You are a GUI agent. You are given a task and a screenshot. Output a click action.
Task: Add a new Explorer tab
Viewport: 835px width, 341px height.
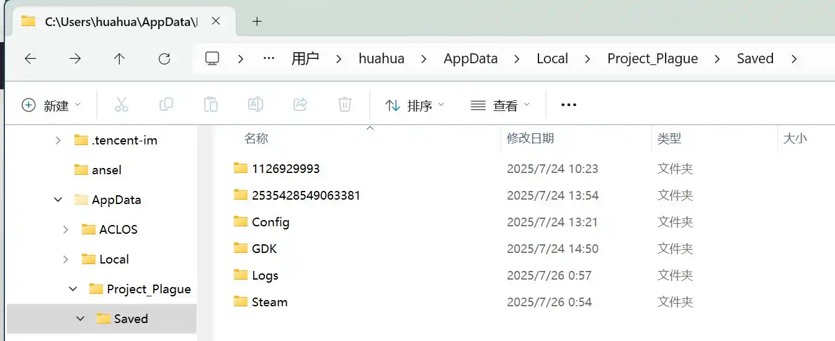[x=257, y=21]
